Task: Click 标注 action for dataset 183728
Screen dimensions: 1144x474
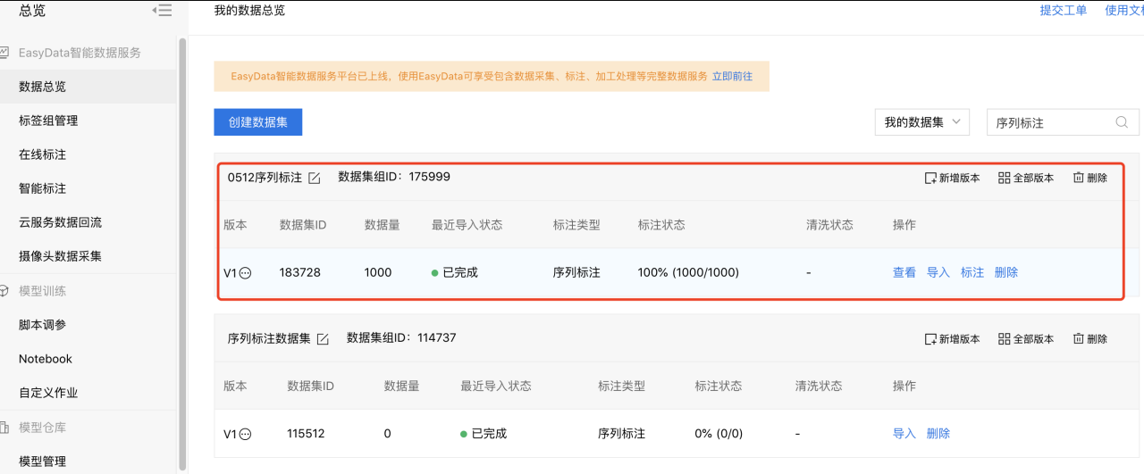Action: [x=972, y=272]
